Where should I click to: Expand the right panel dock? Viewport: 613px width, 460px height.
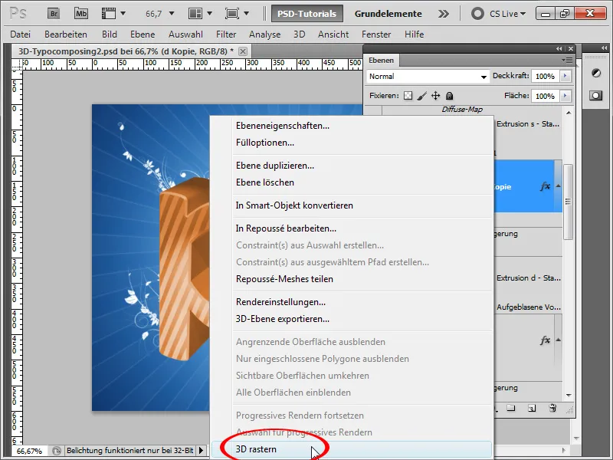tap(605, 48)
